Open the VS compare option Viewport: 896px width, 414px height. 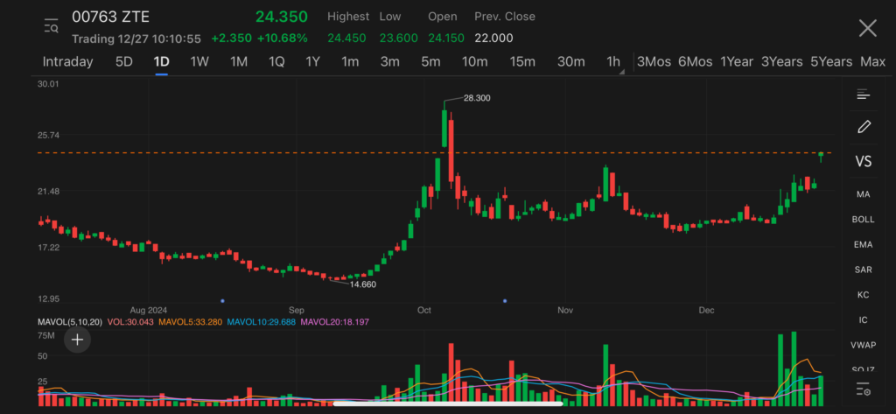coord(863,161)
